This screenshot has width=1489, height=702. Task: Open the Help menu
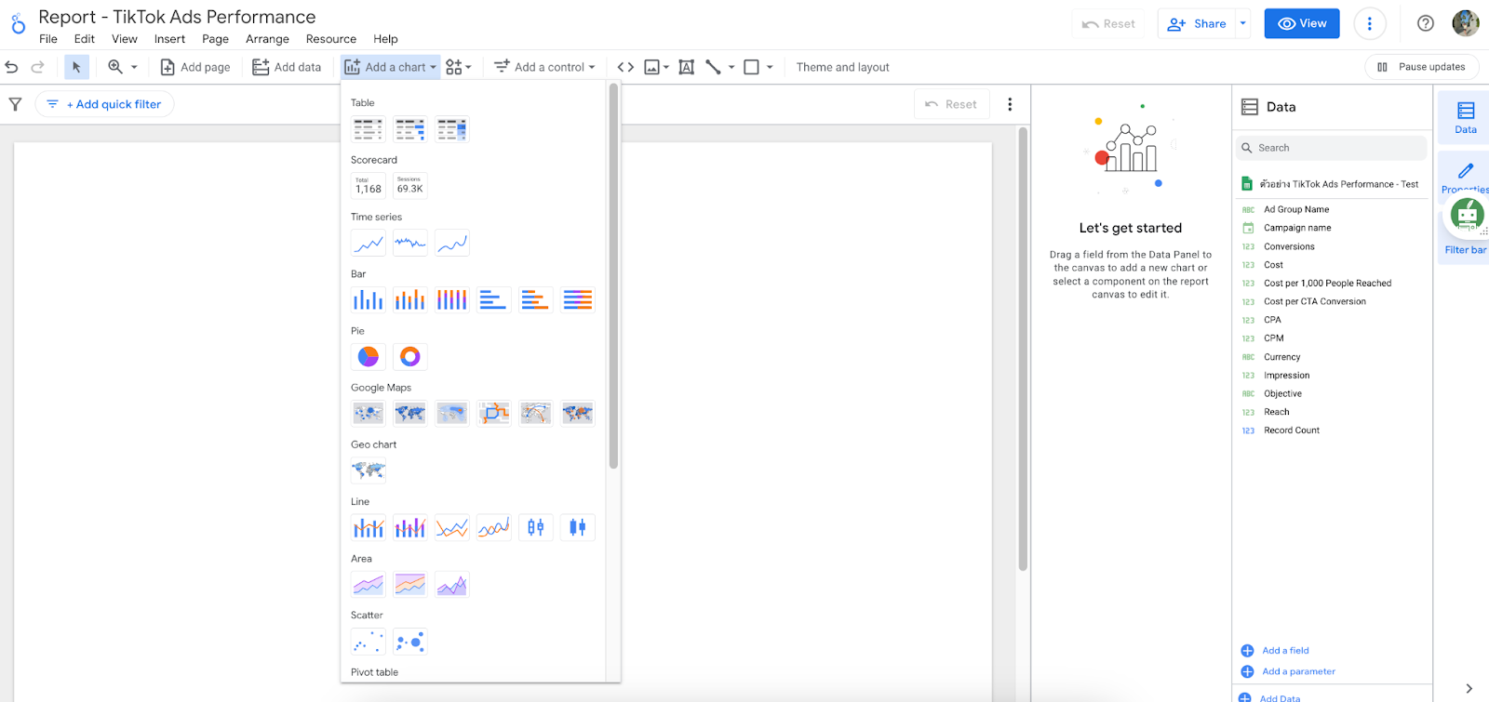385,39
